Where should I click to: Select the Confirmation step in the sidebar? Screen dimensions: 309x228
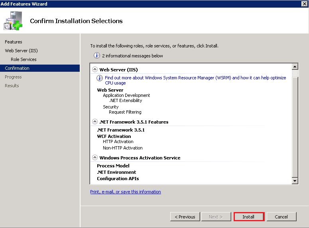(40, 68)
